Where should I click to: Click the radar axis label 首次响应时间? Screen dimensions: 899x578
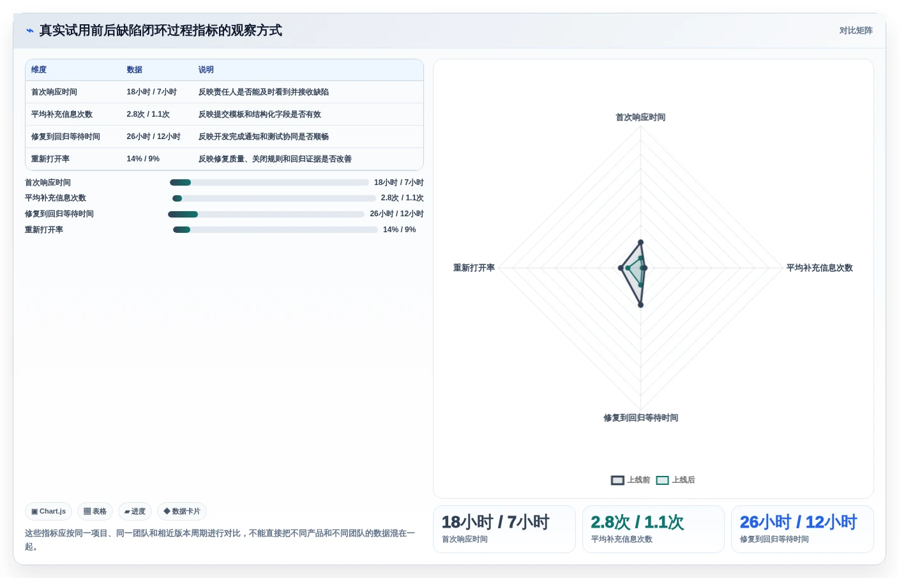(640, 117)
